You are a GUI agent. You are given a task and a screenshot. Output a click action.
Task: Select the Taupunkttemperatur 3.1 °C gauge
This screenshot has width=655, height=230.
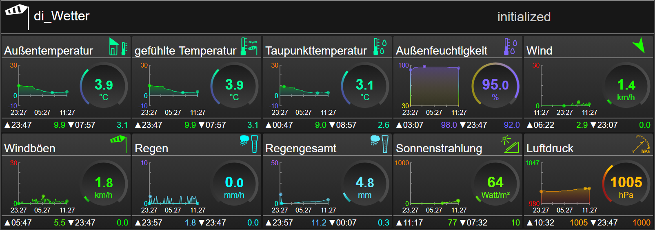(x=365, y=85)
